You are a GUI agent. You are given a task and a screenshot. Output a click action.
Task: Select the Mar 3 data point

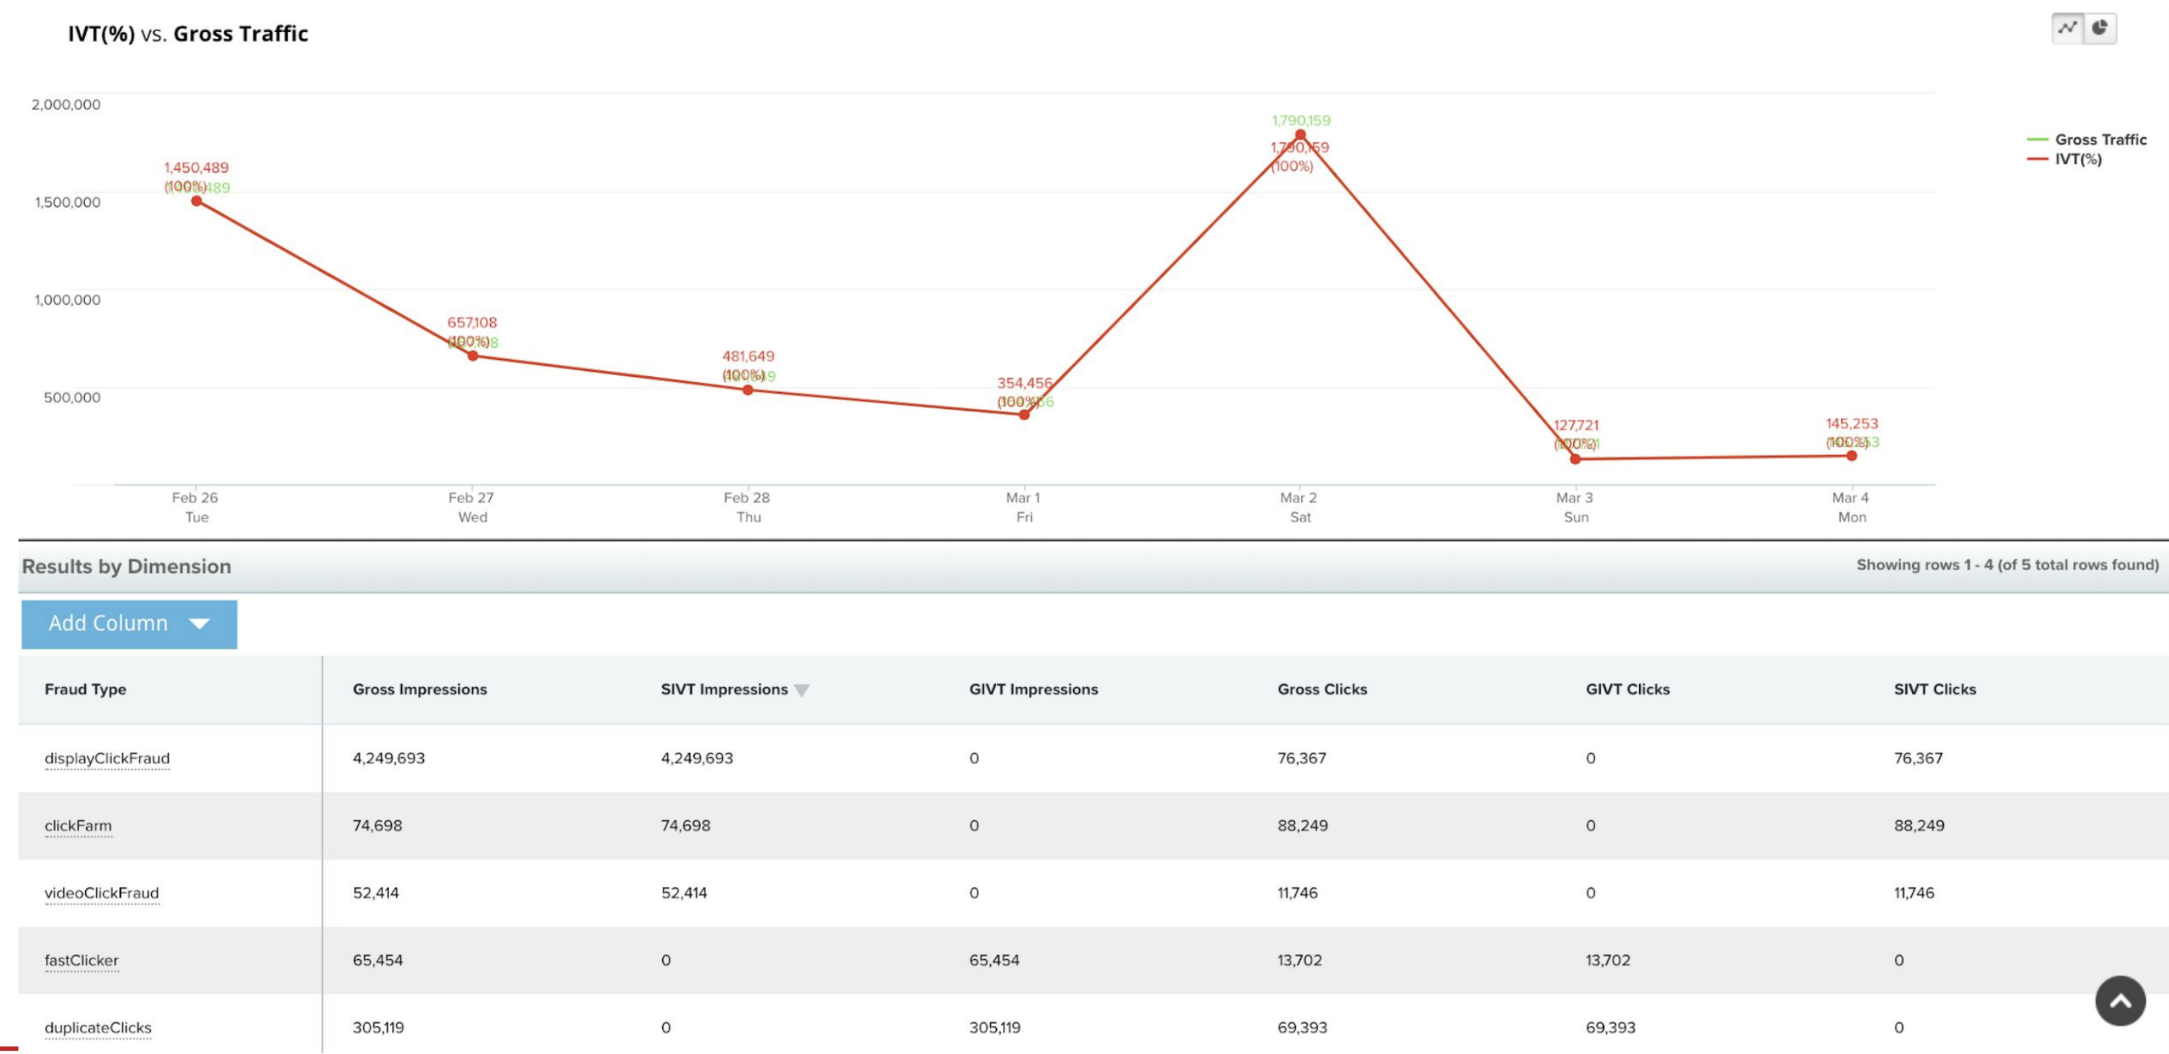pyautogui.click(x=1575, y=459)
